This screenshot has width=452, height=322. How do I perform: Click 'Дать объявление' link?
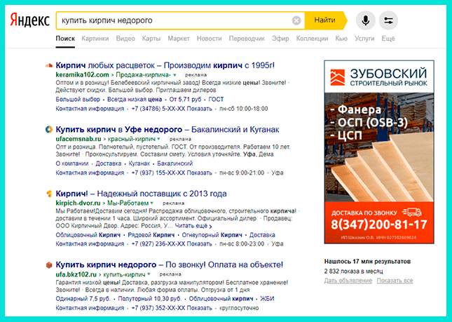point(348,281)
